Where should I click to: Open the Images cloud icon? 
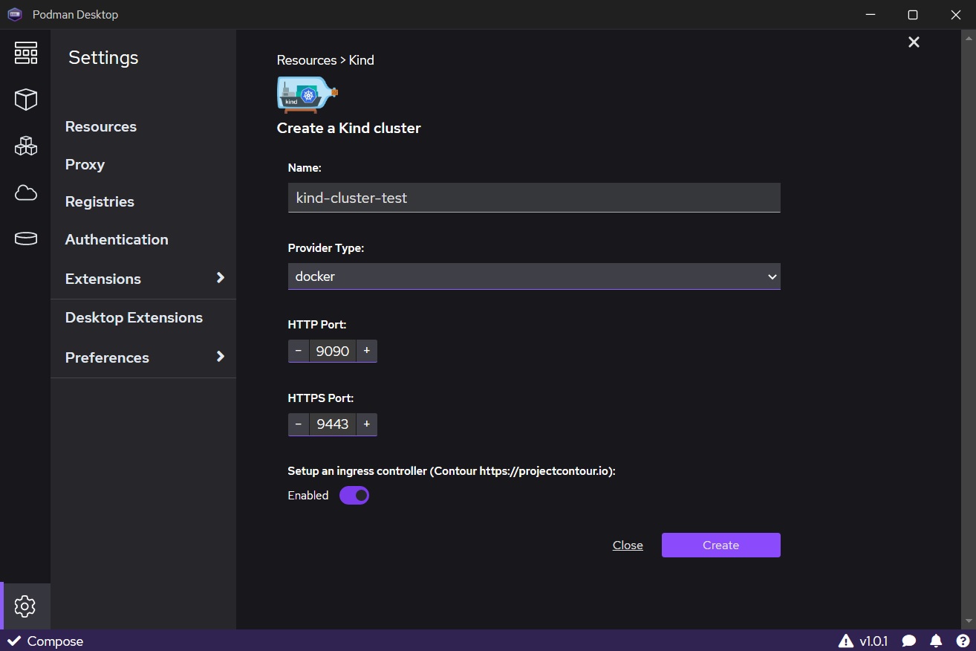(25, 193)
